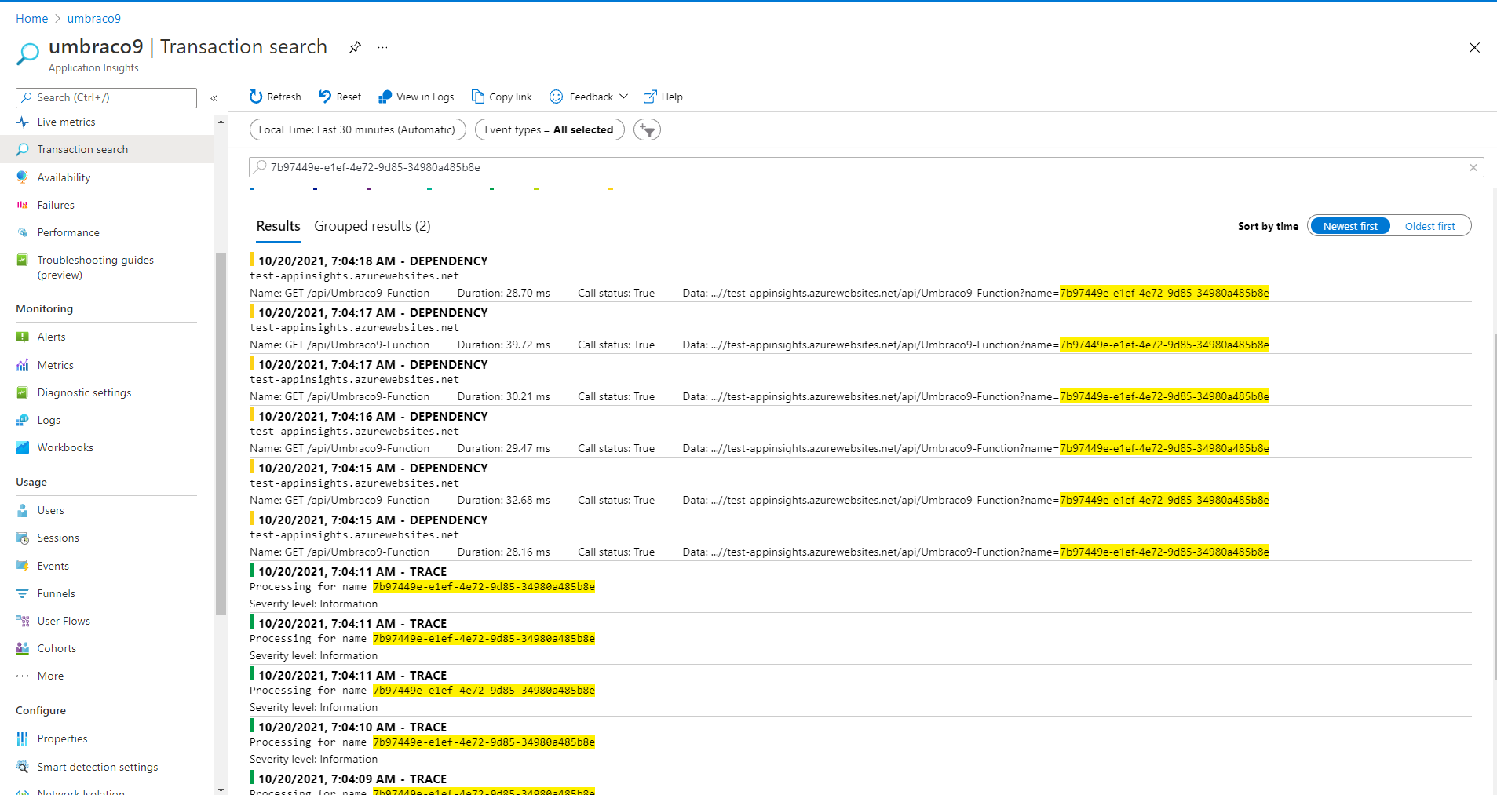The height and width of the screenshot is (795, 1497).
Task: Sort results Oldest first
Action: (x=1429, y=226)
